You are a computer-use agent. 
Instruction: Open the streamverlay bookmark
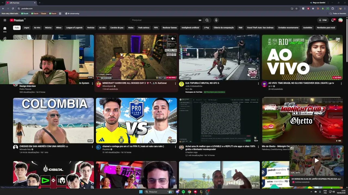73,13
